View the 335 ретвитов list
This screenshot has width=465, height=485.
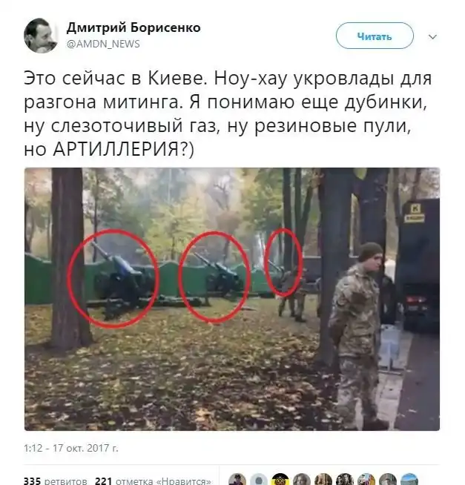click(x=56, y=481)
